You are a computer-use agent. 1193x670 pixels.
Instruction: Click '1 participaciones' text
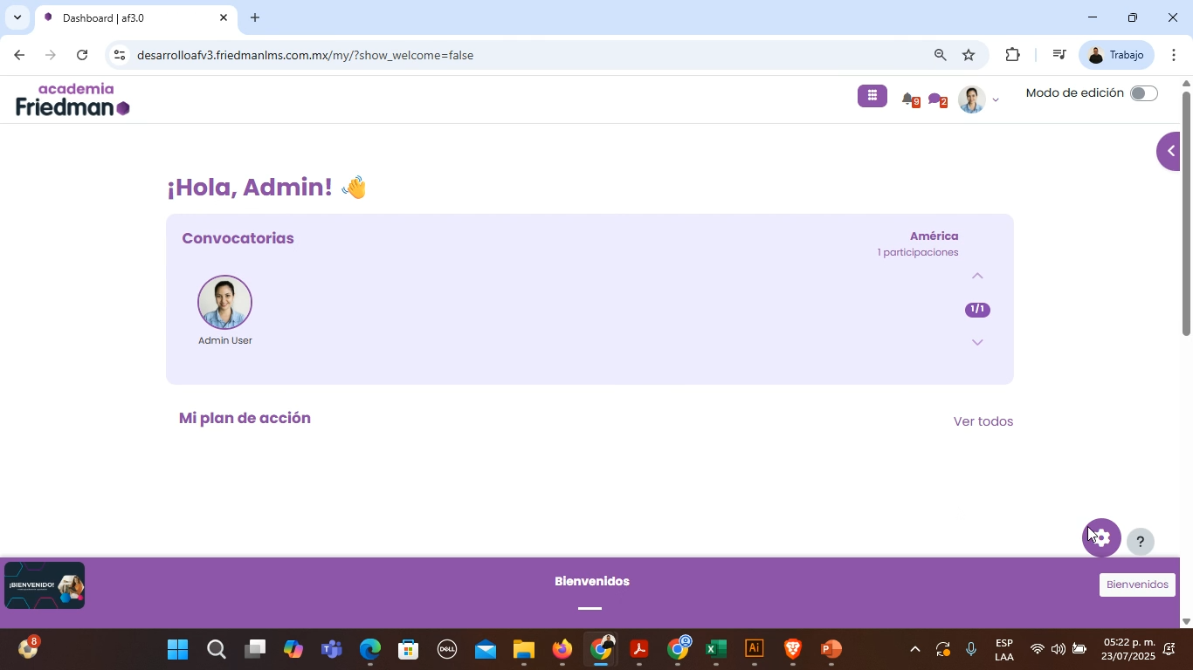coord(918,252)
